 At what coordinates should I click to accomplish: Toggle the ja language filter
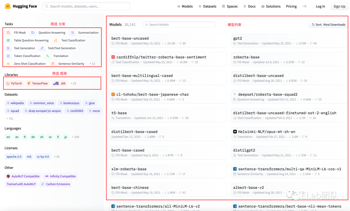[65, 137]
